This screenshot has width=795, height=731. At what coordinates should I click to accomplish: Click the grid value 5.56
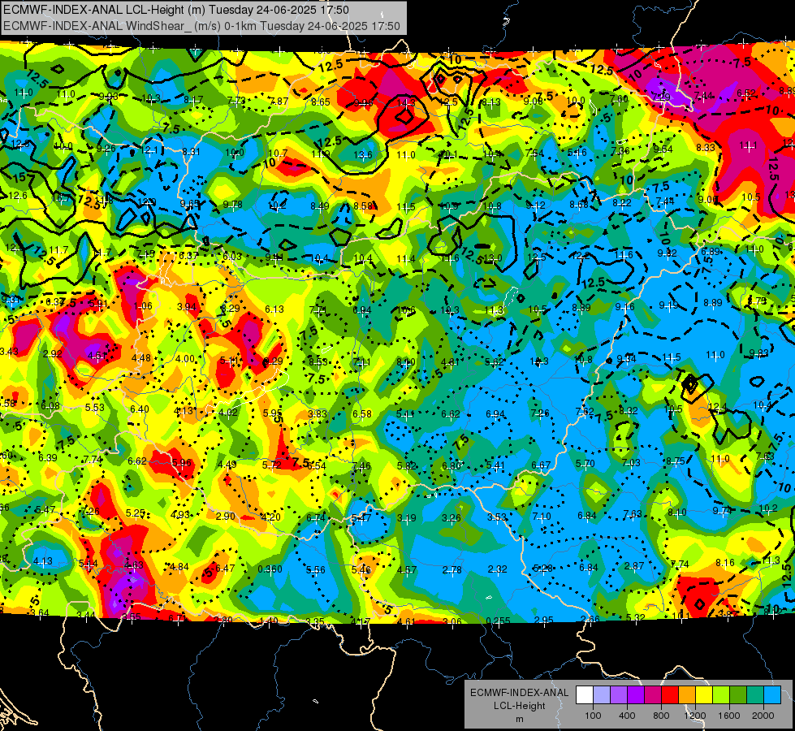[x=315, y=570]
